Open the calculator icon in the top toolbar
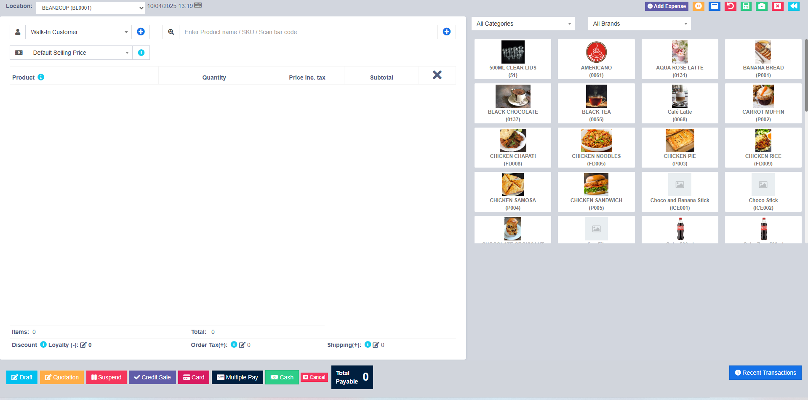The width and height of the screenshot is (808, 400). (746, 6)
